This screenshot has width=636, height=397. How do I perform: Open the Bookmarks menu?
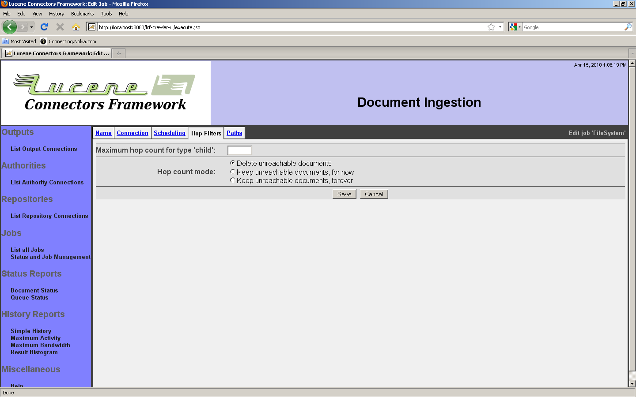click(x=82, y=14)
